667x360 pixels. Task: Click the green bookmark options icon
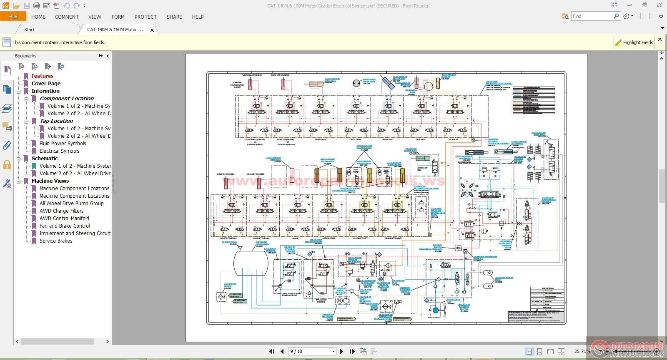(61, 67)
